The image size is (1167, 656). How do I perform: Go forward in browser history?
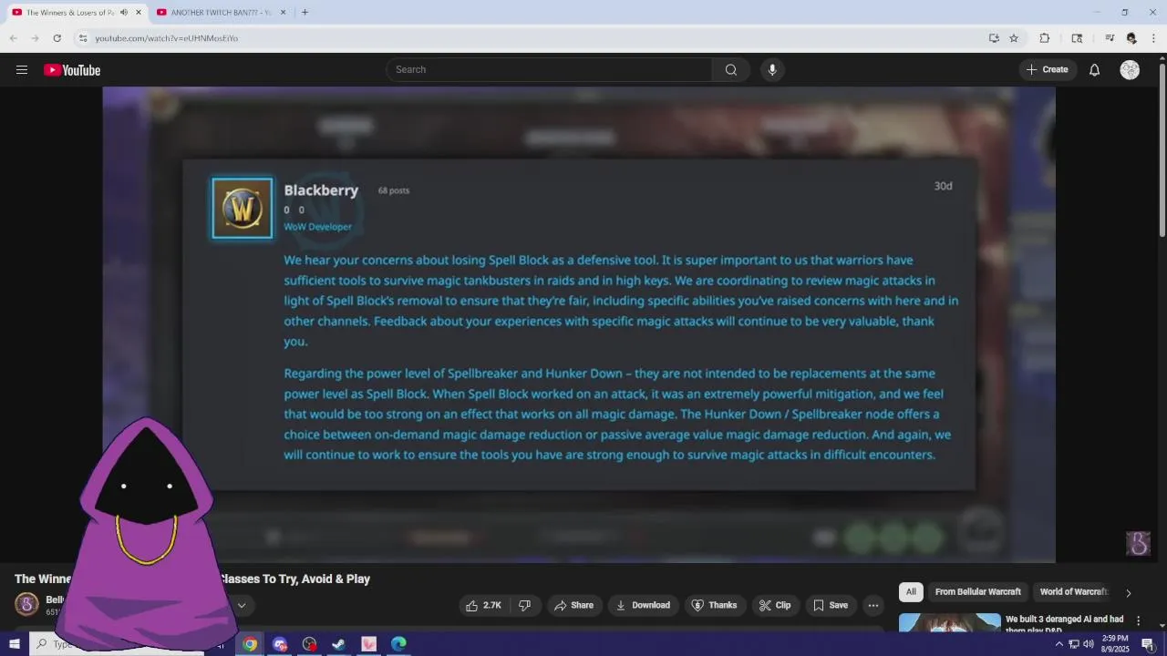(35, 38)
